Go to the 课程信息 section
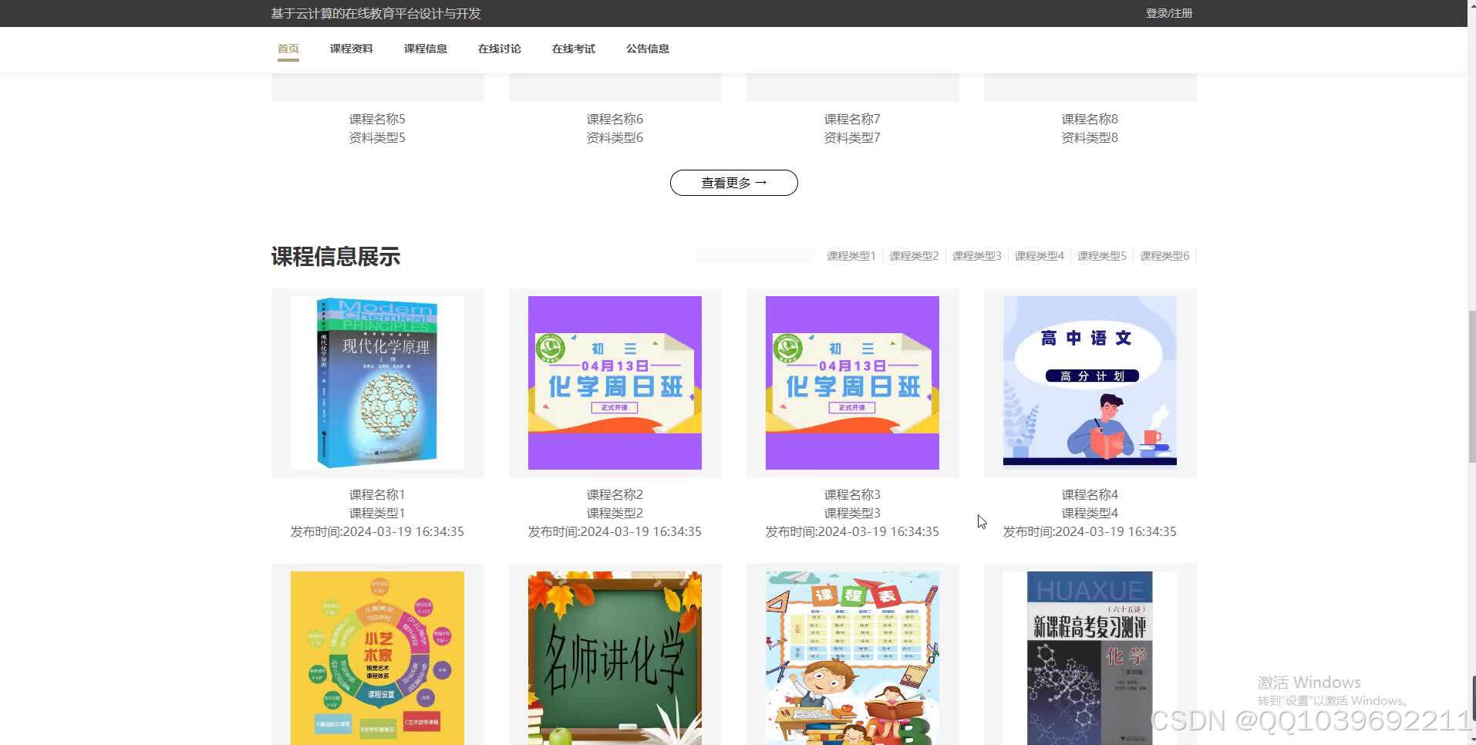The height and width of the screenshot is (745, 1476). coord(424,49)
